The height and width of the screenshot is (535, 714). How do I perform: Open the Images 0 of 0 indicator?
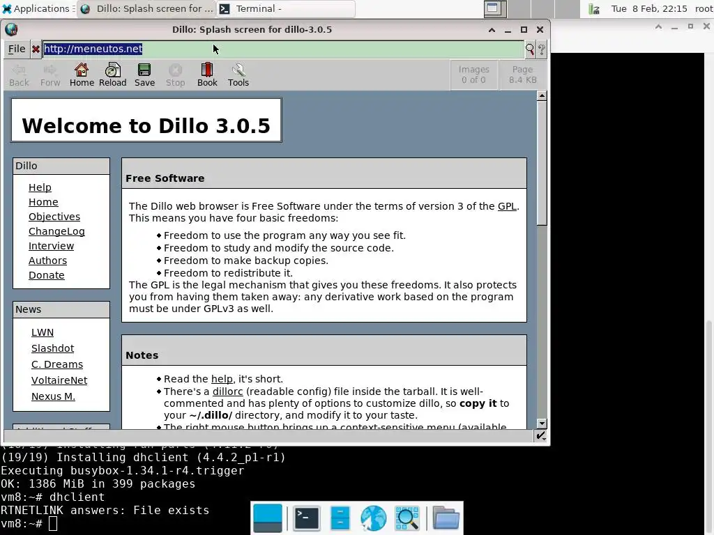(x=473, y=75)
